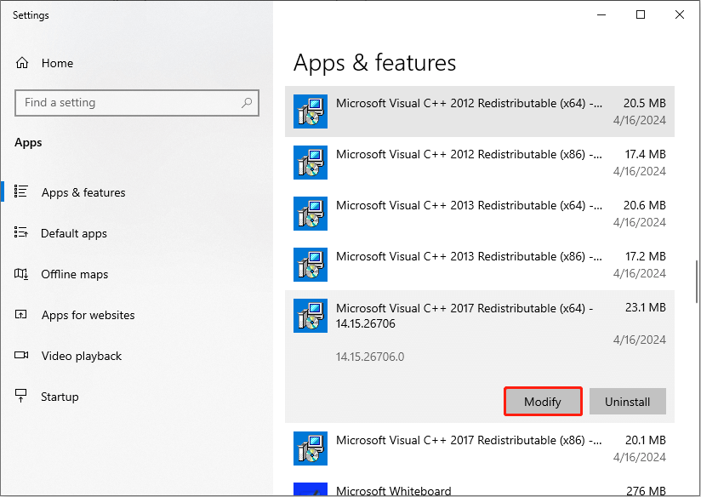Open Apps for websites settings
The width and height of the screenshot is (701, 497).
pos(137,315)
